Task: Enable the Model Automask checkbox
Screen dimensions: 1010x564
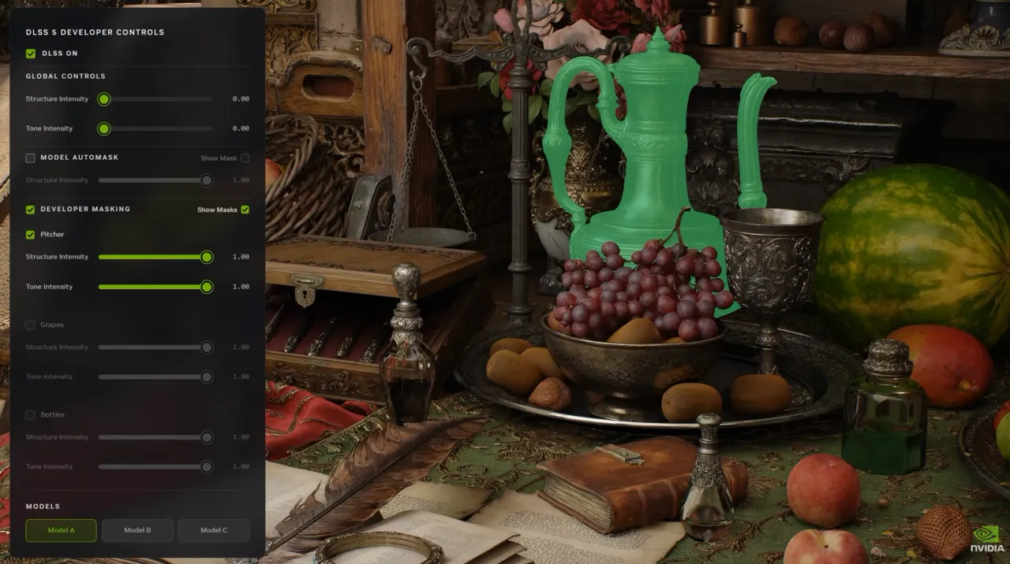Action: (31, 158)
